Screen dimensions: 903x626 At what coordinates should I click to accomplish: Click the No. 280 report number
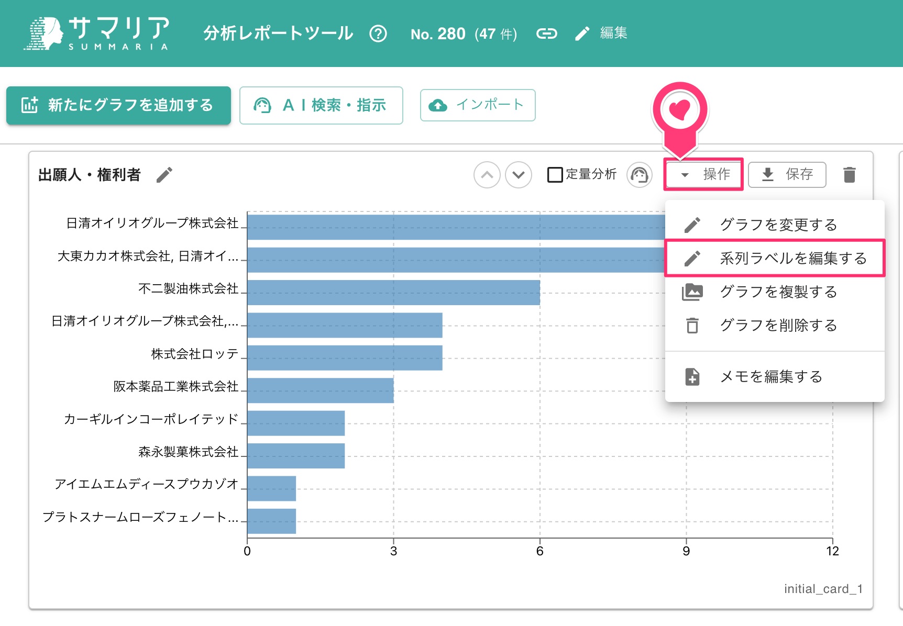pos(438,34)
